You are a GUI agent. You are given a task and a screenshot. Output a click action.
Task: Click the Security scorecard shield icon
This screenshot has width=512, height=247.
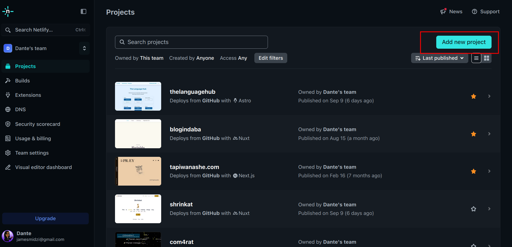8,124
